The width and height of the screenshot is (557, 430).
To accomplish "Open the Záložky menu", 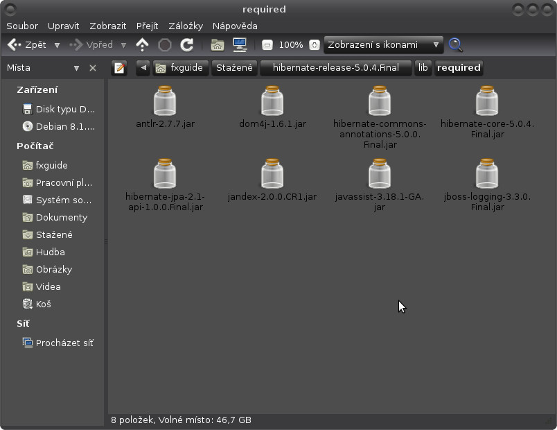I will [185, 26].
